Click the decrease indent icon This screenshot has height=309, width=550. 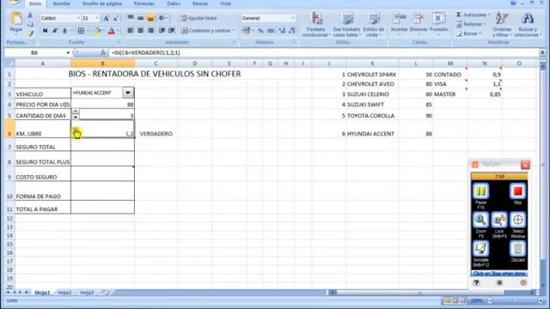(x=162, y=31)
